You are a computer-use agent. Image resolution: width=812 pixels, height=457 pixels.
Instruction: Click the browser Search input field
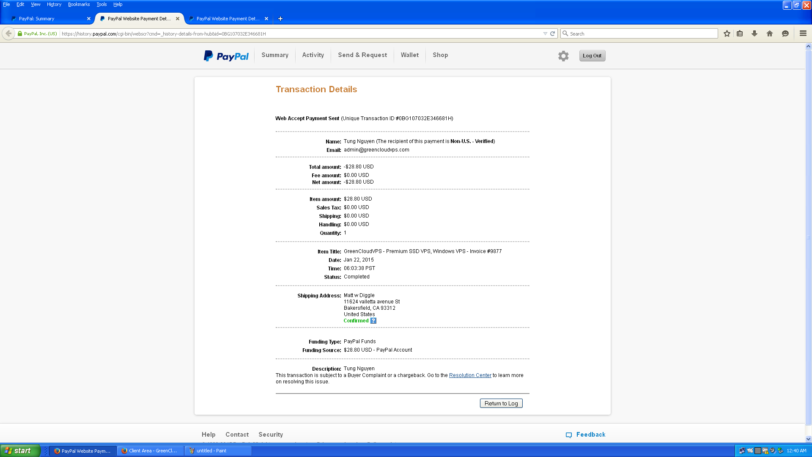tap(641, 34)
